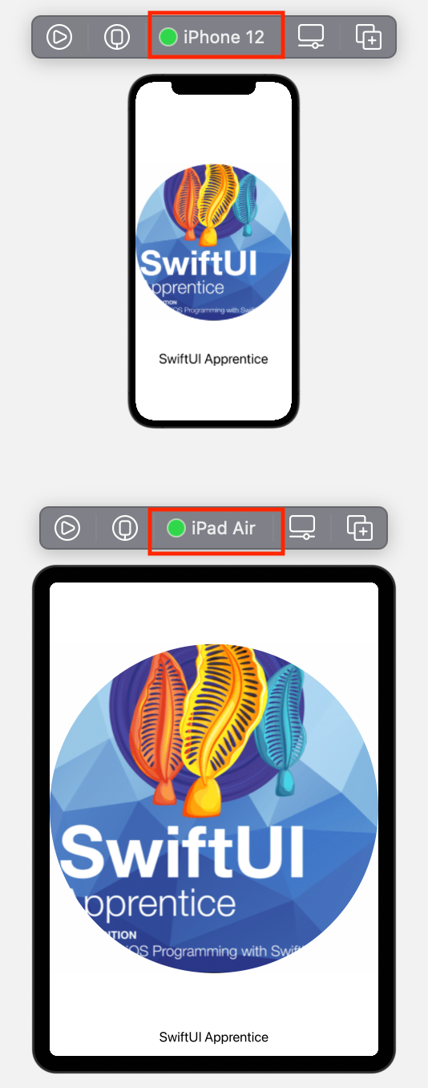The width and height of the screenshot is (428, 1088).
Task: Open Inspect Preview settings for iPad Air
Action: point(303,528)
